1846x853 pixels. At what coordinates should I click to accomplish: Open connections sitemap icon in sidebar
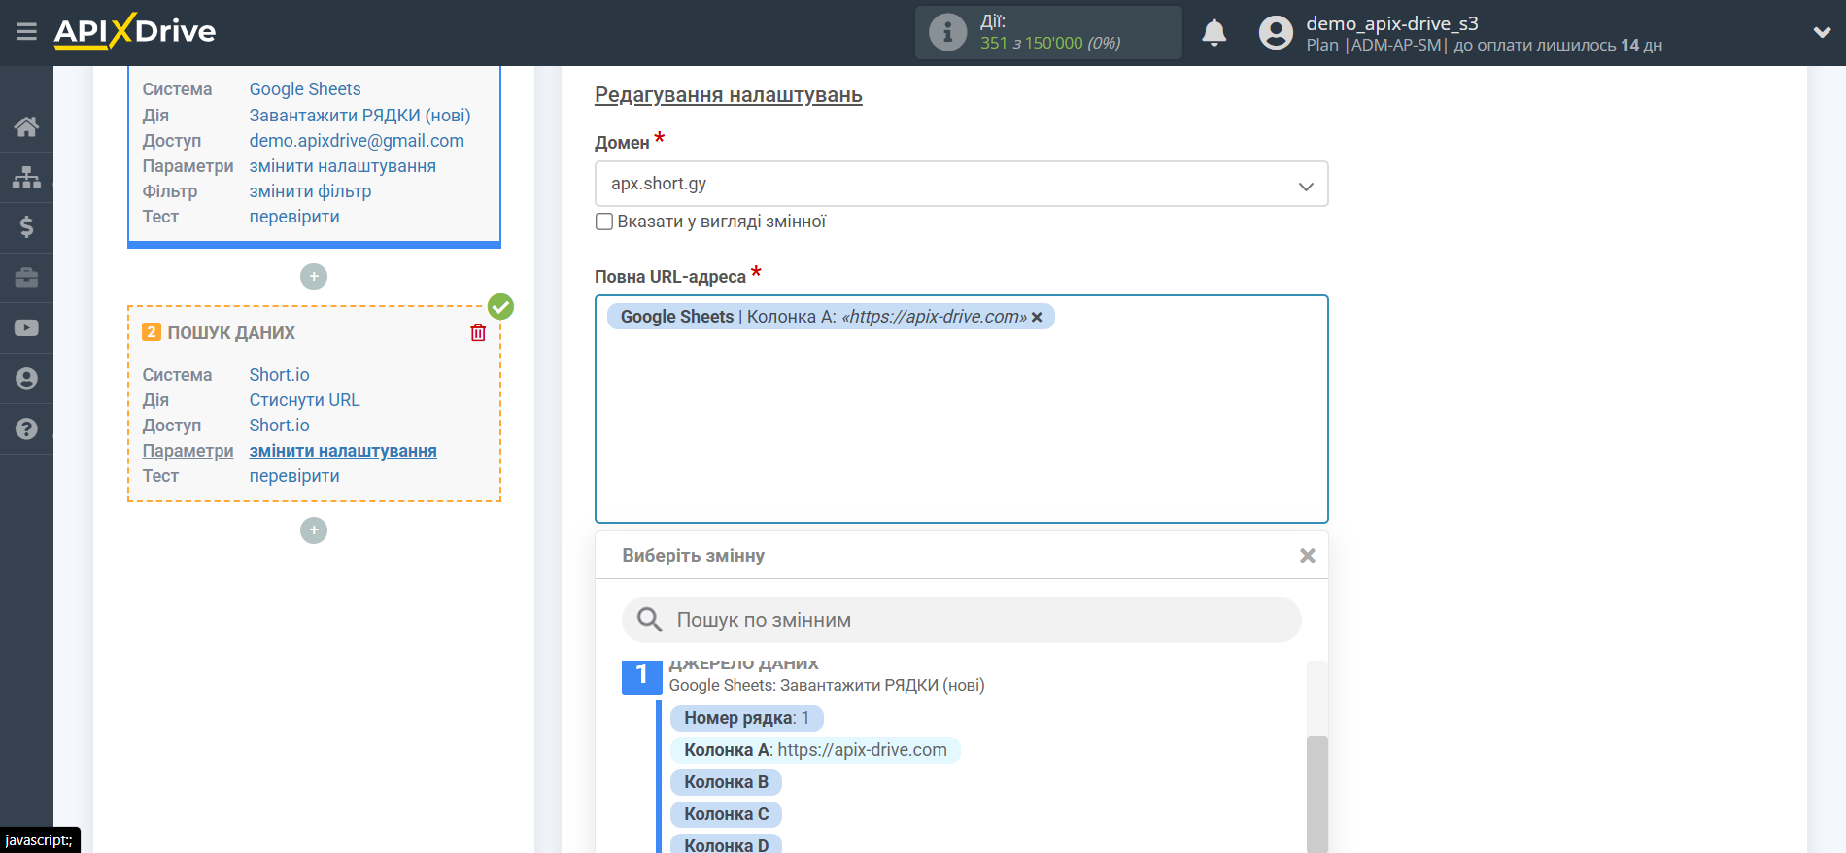pos(26,177)
